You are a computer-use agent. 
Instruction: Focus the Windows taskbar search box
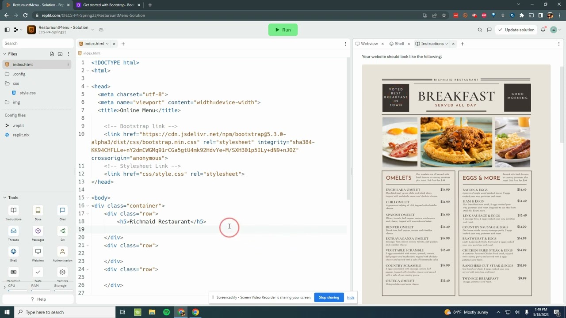pos(65,312)
